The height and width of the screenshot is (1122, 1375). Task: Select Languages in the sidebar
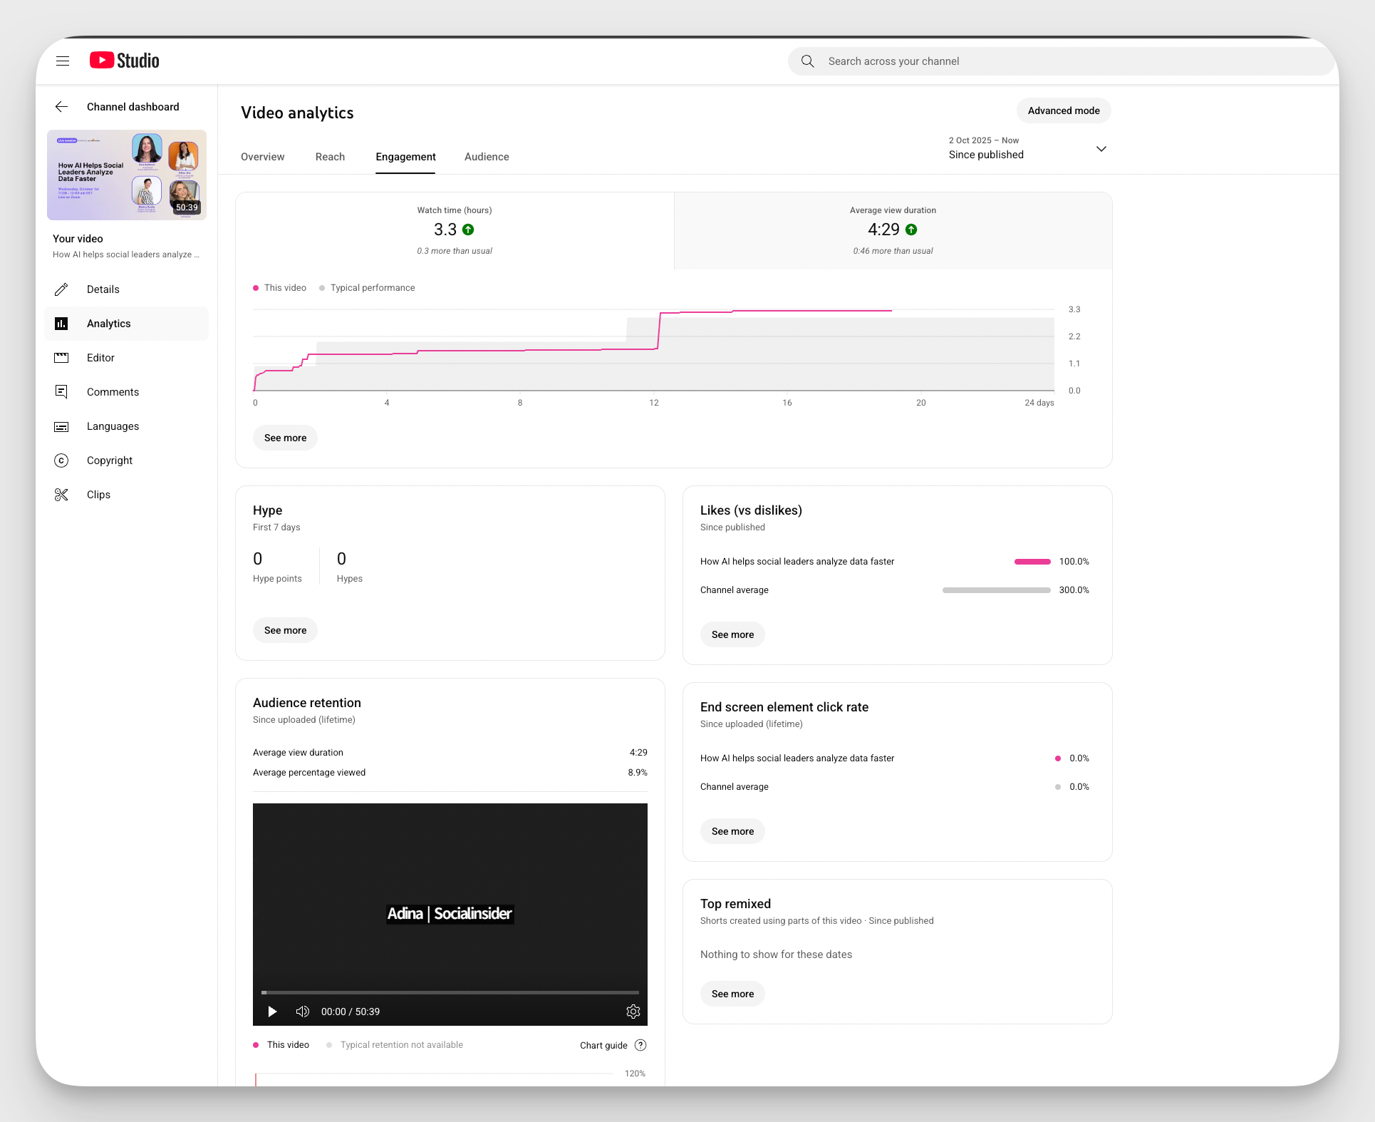pos(112,426)
